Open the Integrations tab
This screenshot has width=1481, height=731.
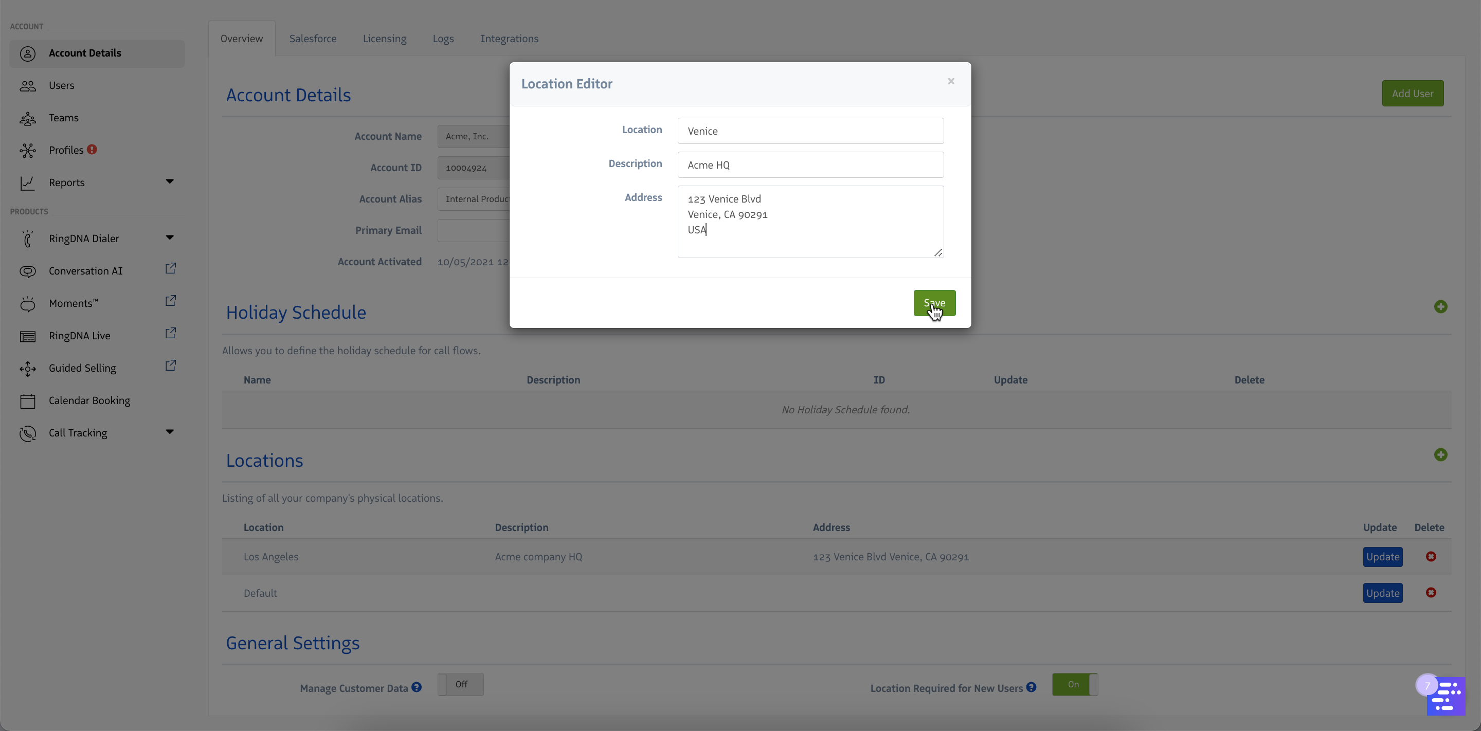[x=509, y=38]
